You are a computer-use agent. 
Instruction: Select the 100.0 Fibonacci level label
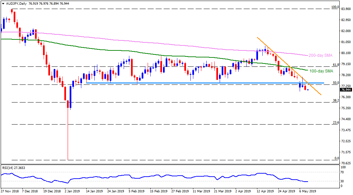click(x=335, y=7)
